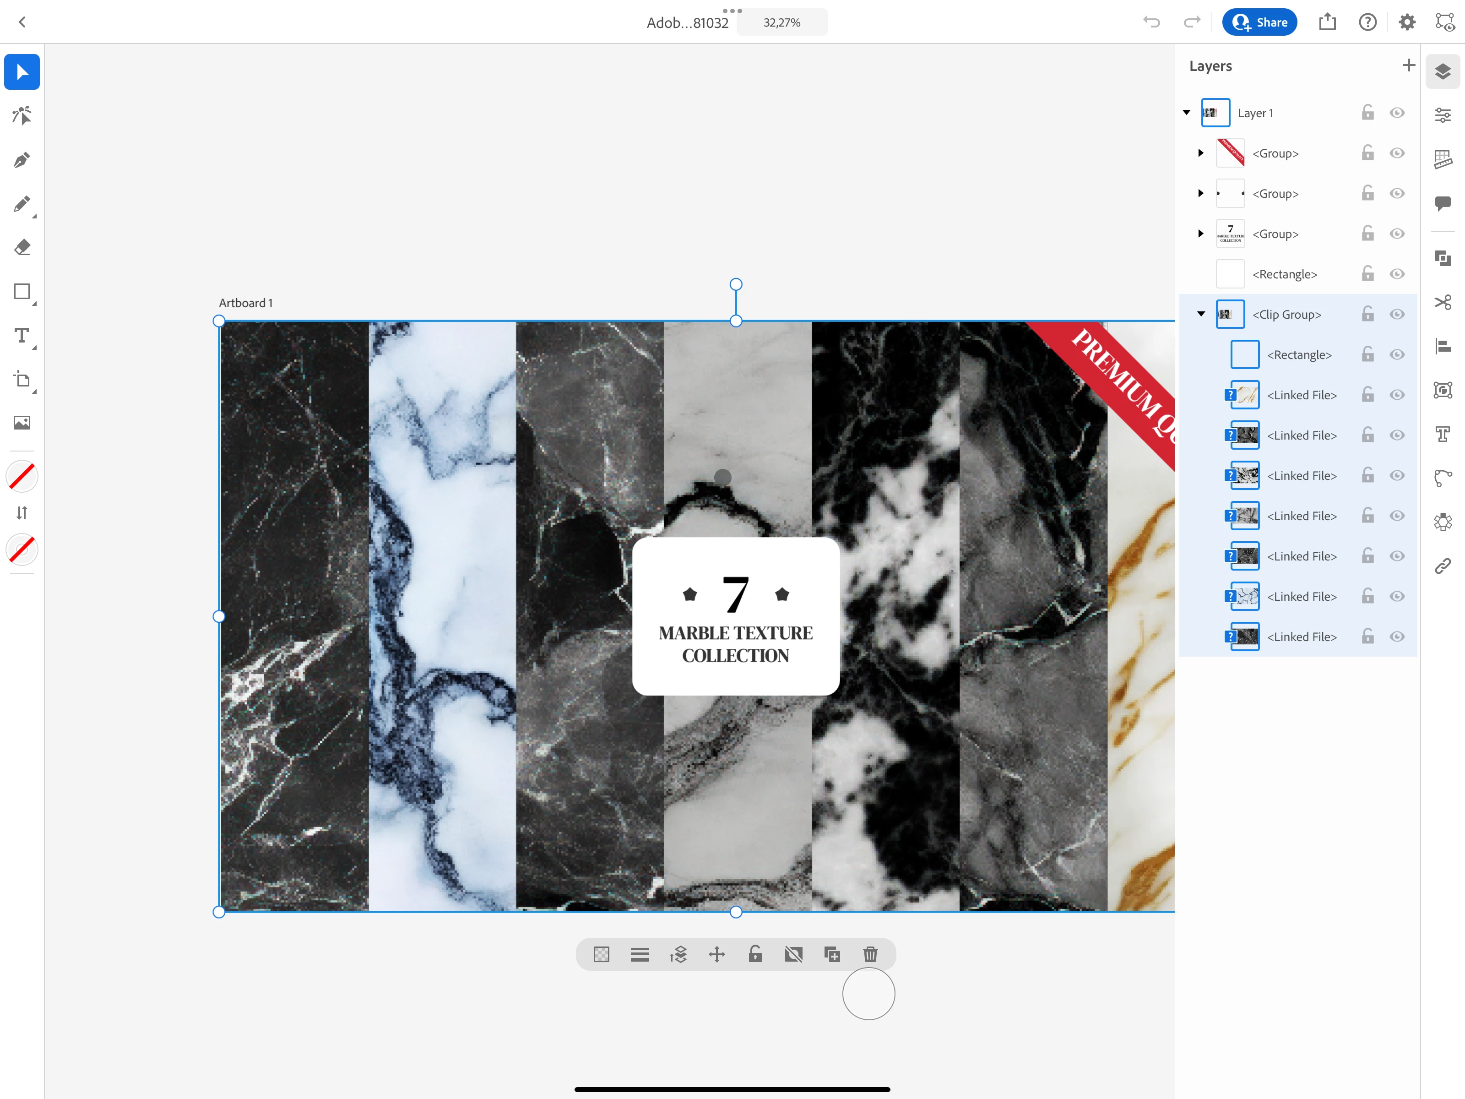1465x1099 pixels.
Task: Hide the Layer 1 visibility eye
Action: (x=1397, y=113)
